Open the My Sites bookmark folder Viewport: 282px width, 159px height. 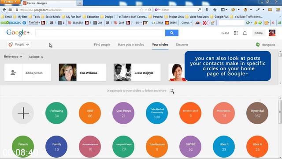[20, 17]
